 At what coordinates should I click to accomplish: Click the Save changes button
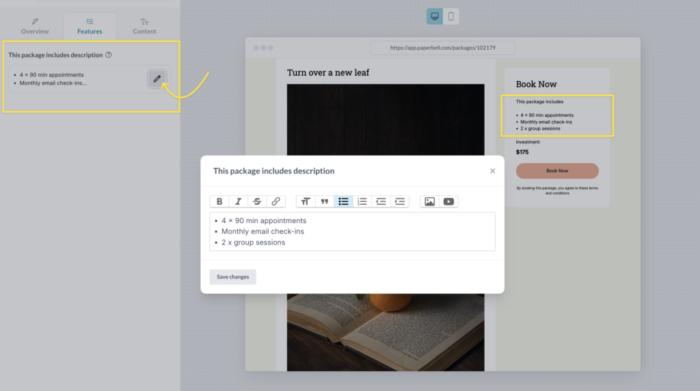(x=232, y=277)
